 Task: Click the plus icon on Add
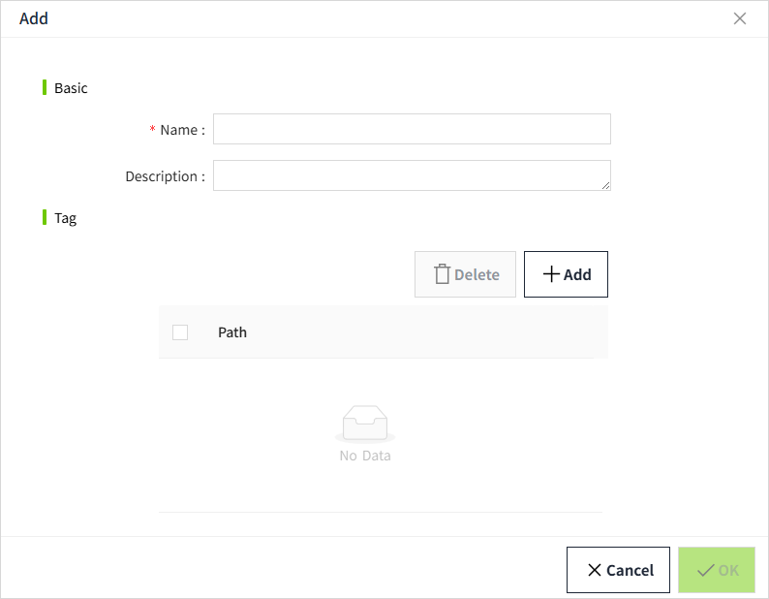pos(551,274)
